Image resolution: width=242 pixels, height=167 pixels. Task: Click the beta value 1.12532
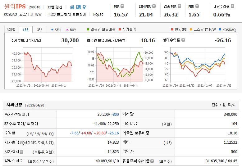(x=231, y=142)
